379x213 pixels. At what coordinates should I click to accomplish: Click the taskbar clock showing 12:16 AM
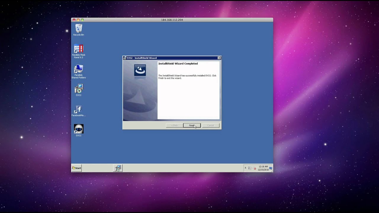[263, 168]
